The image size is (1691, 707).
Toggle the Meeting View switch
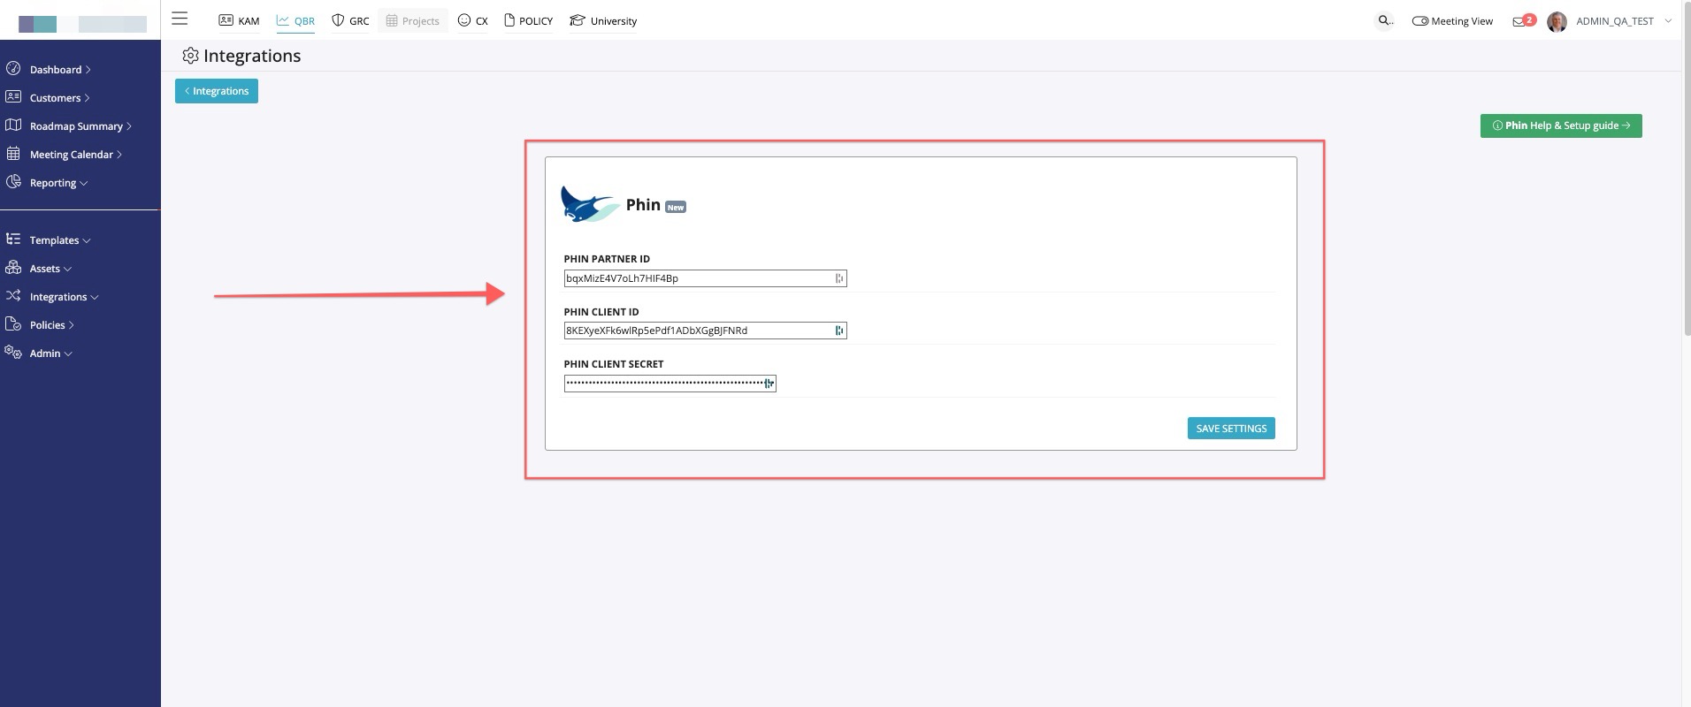pos(1420,21)
